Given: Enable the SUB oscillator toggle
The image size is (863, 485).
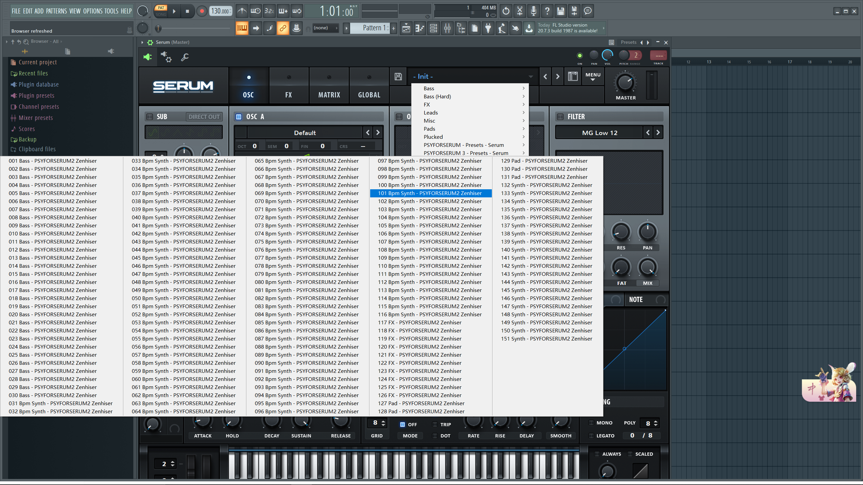Looking at the screenshot, I should (150, 117).
